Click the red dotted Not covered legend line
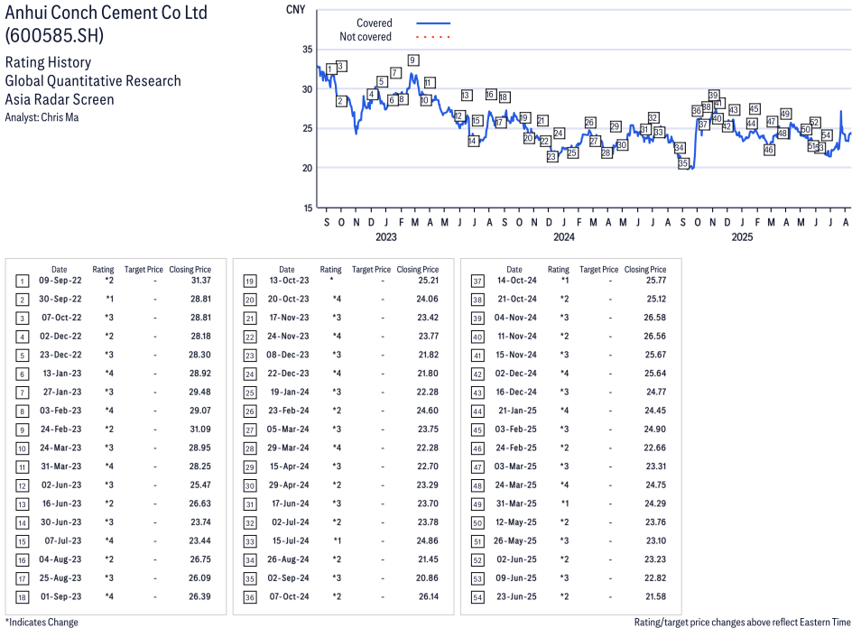 point(433,37)
